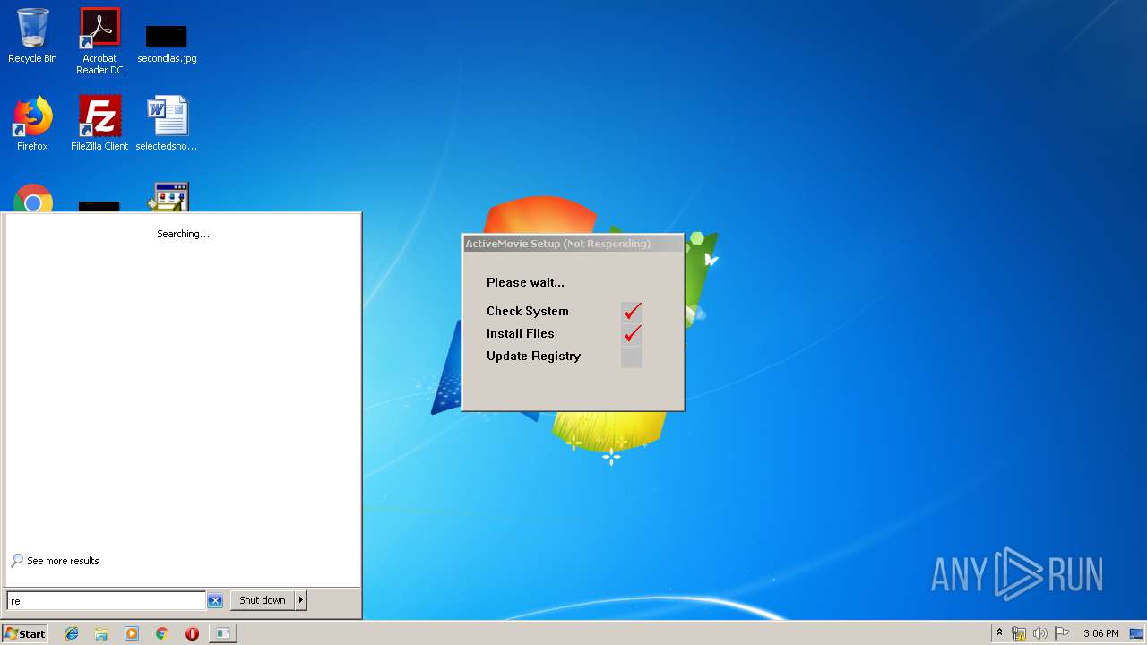Click the 'Searching...' status text
This screenshot has width=1147, height=645.
click(x=183, y=234)
